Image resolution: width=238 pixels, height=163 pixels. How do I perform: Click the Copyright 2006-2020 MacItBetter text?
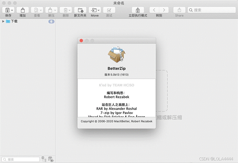(117, 121)
